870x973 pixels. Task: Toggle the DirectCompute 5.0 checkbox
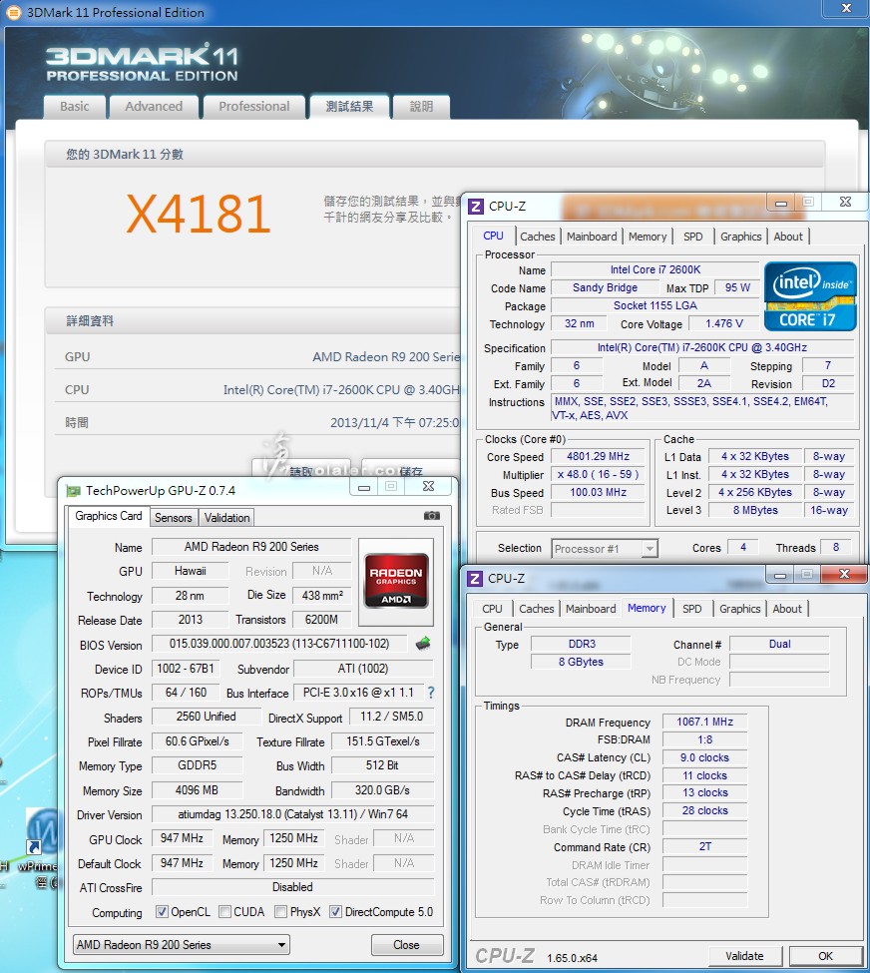tap(335, 911)
